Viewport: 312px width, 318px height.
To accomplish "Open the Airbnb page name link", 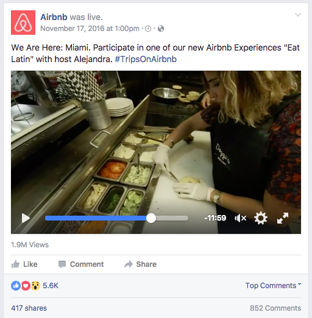I will [54, 17].
